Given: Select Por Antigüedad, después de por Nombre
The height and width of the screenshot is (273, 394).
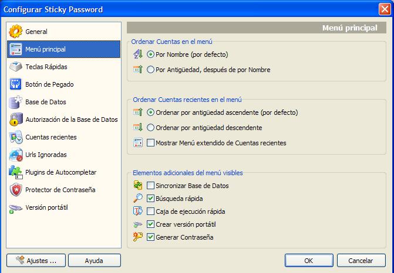Looking at the screenshot, I should 150,70.
